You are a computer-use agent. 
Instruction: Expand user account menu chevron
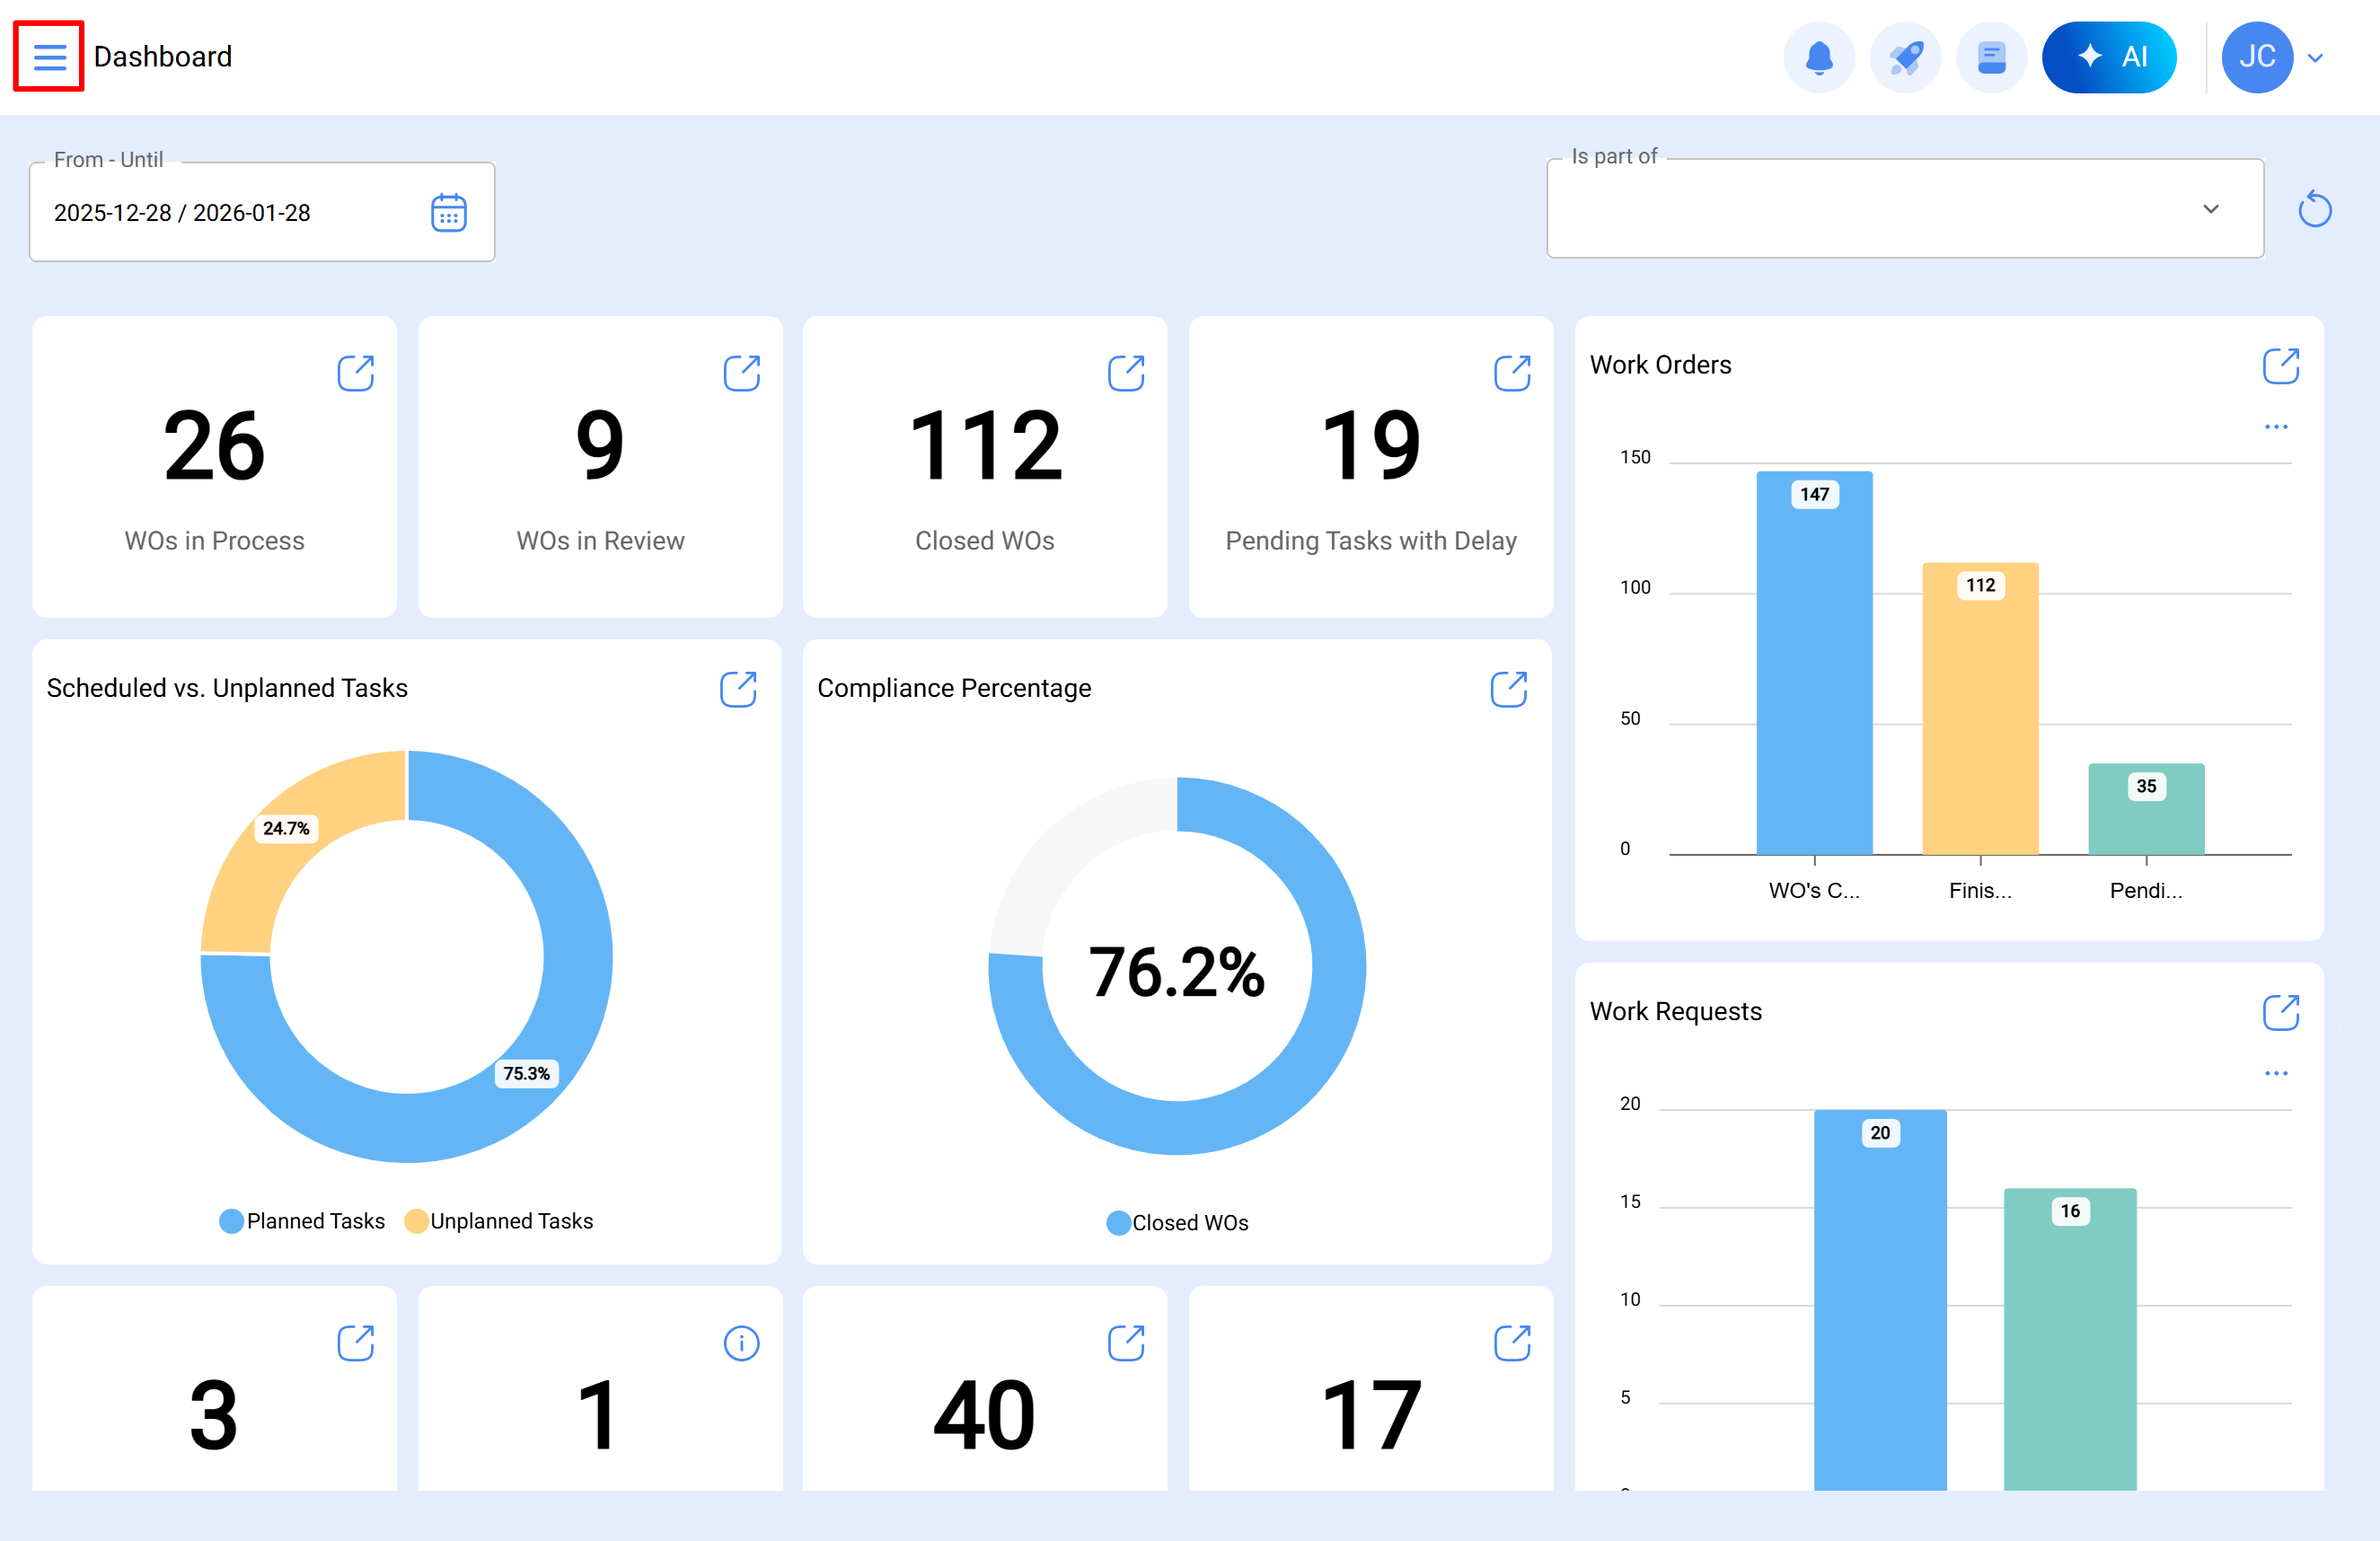coord(2314,58)
